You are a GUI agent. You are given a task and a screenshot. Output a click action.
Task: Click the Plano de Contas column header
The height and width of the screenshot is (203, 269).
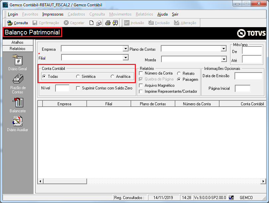click(x=153, y=104)
